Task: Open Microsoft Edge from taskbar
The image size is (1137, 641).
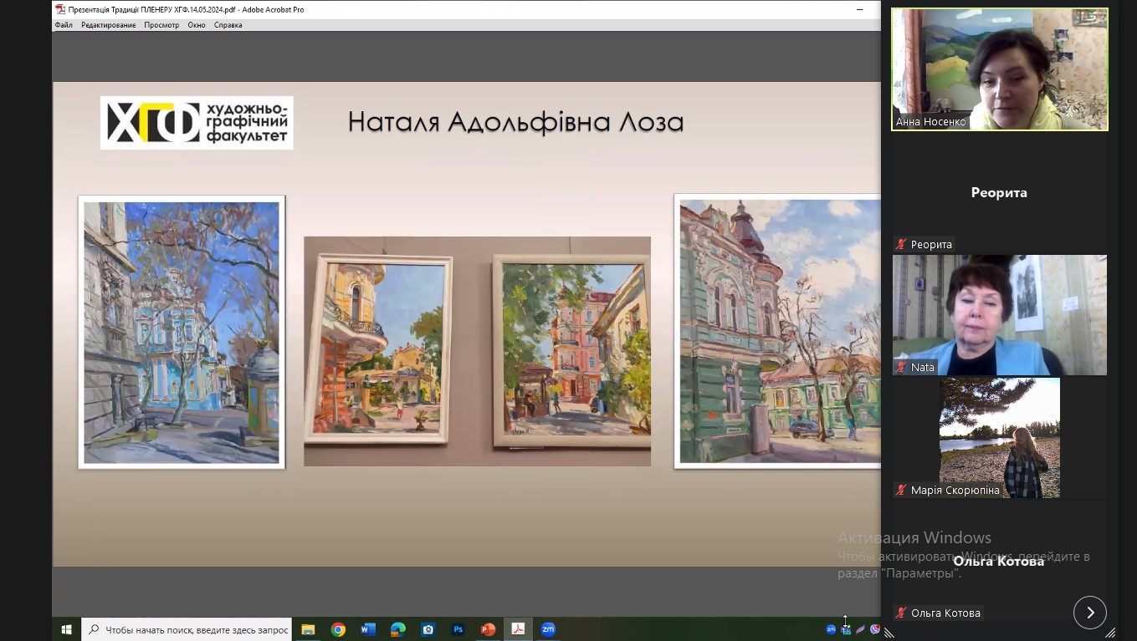Action: point(398,629)
